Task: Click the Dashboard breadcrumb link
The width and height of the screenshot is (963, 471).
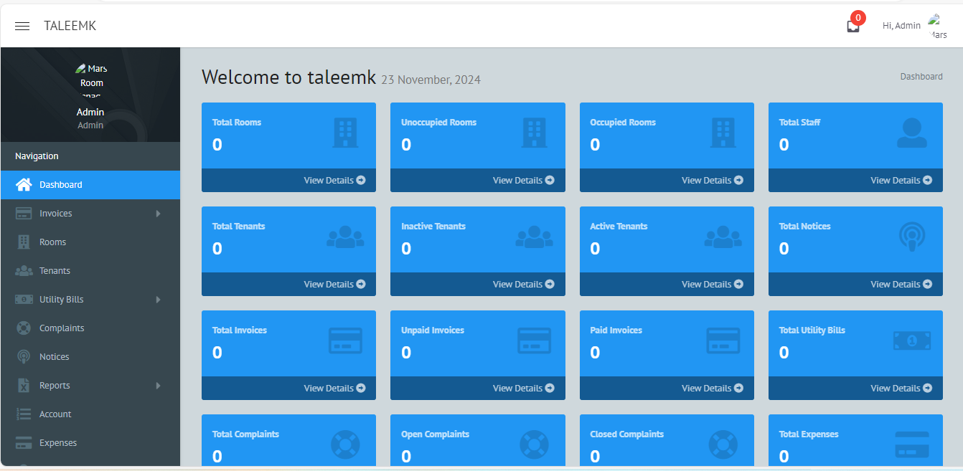Action: coord(921,77)
